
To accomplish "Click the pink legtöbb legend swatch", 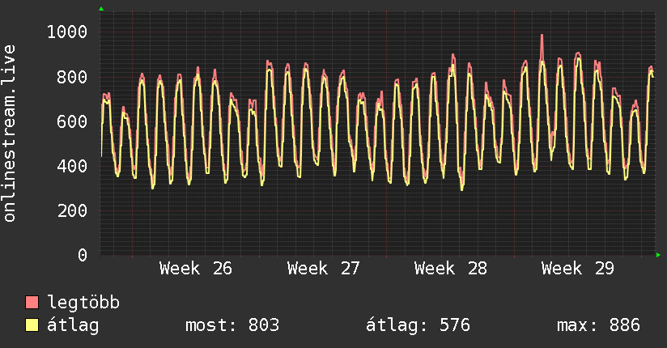I will point(32,303).
